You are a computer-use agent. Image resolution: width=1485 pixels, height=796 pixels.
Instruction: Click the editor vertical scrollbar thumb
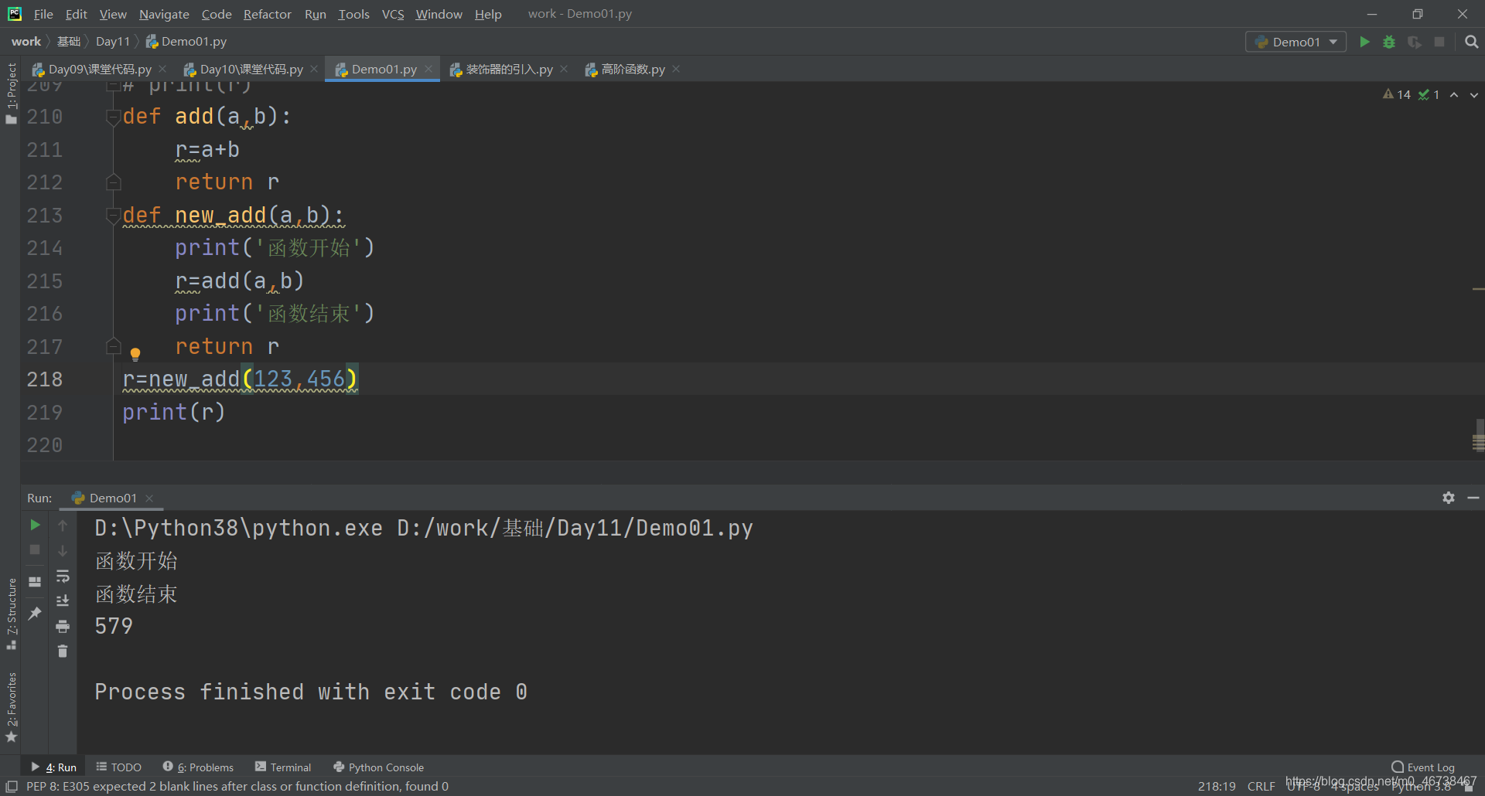pos(1479,435)
